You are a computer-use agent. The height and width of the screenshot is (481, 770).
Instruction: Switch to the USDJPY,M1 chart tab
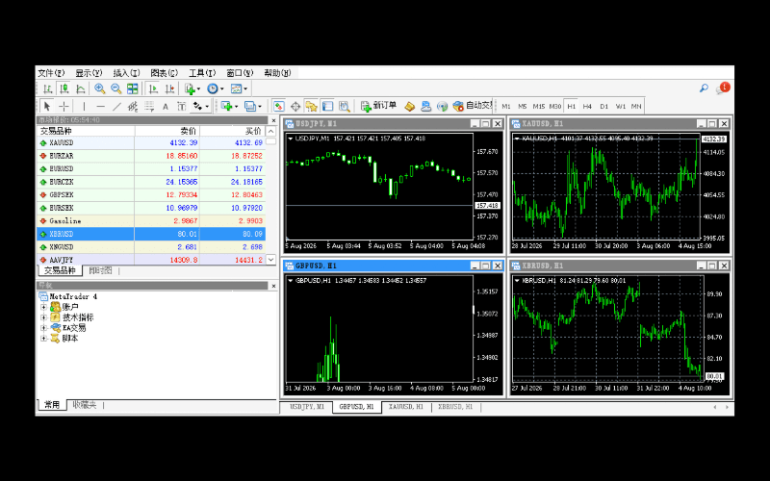(307, 407)
